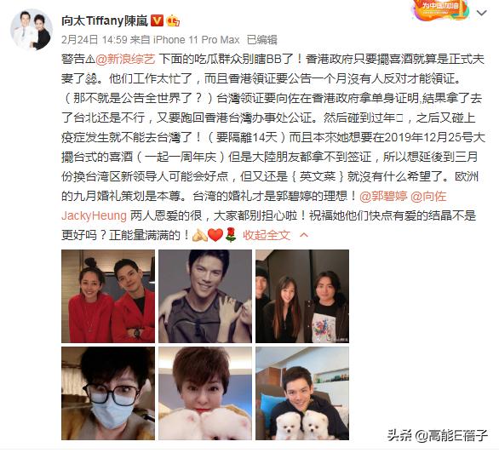Open photo of woman with puppies
Image resolution: width=499 pixels, height=453 pixels.
[205, 393]
